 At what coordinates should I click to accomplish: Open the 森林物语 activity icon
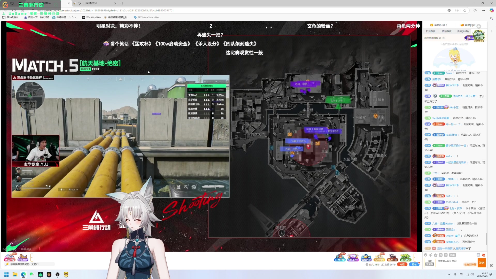(x=405, y=257)
